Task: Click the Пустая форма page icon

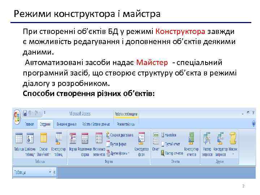Action: (x=108, y=144)
